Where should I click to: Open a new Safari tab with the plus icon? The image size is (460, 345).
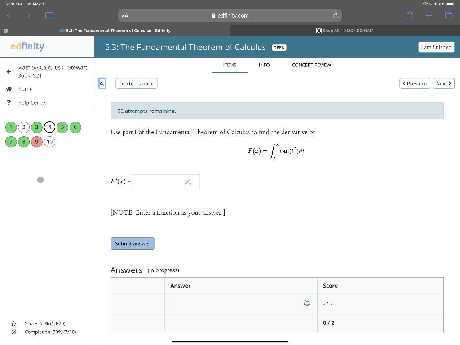(429, 15)
